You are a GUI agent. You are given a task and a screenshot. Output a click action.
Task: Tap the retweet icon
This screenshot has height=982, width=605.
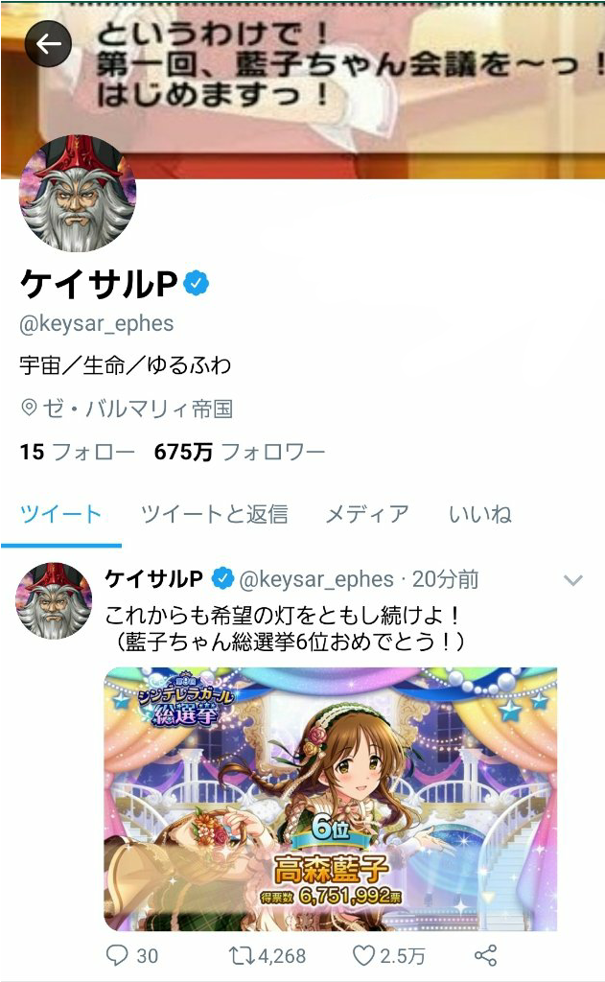tap(241, 955)
